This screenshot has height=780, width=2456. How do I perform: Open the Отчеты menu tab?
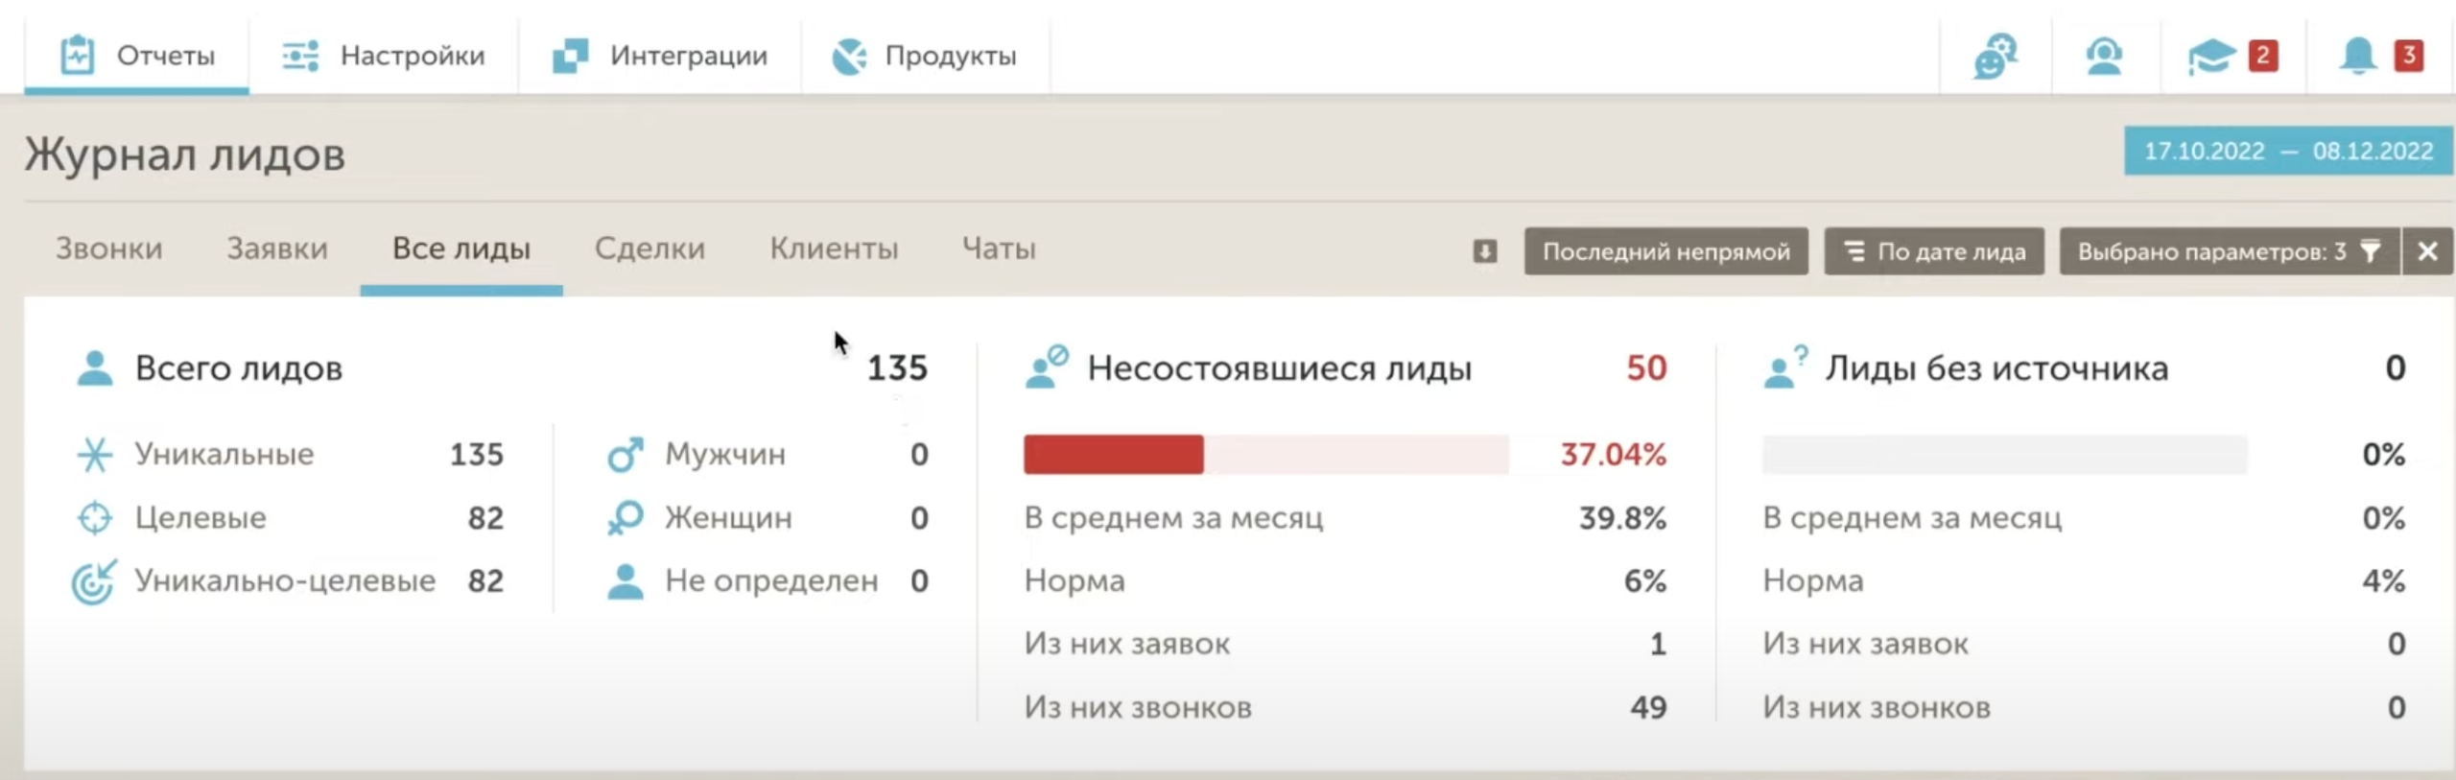click(136, 56)
